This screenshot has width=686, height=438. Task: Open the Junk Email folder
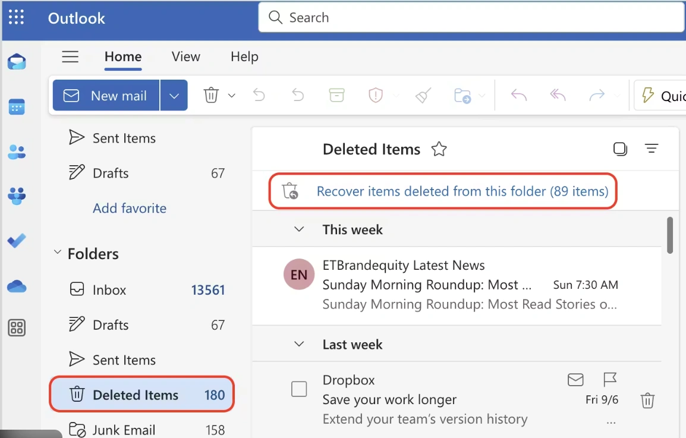(x=142, y=430)
